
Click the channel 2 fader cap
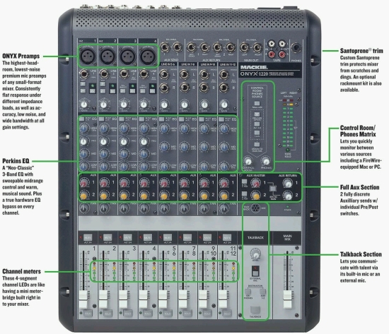point(103,299)
